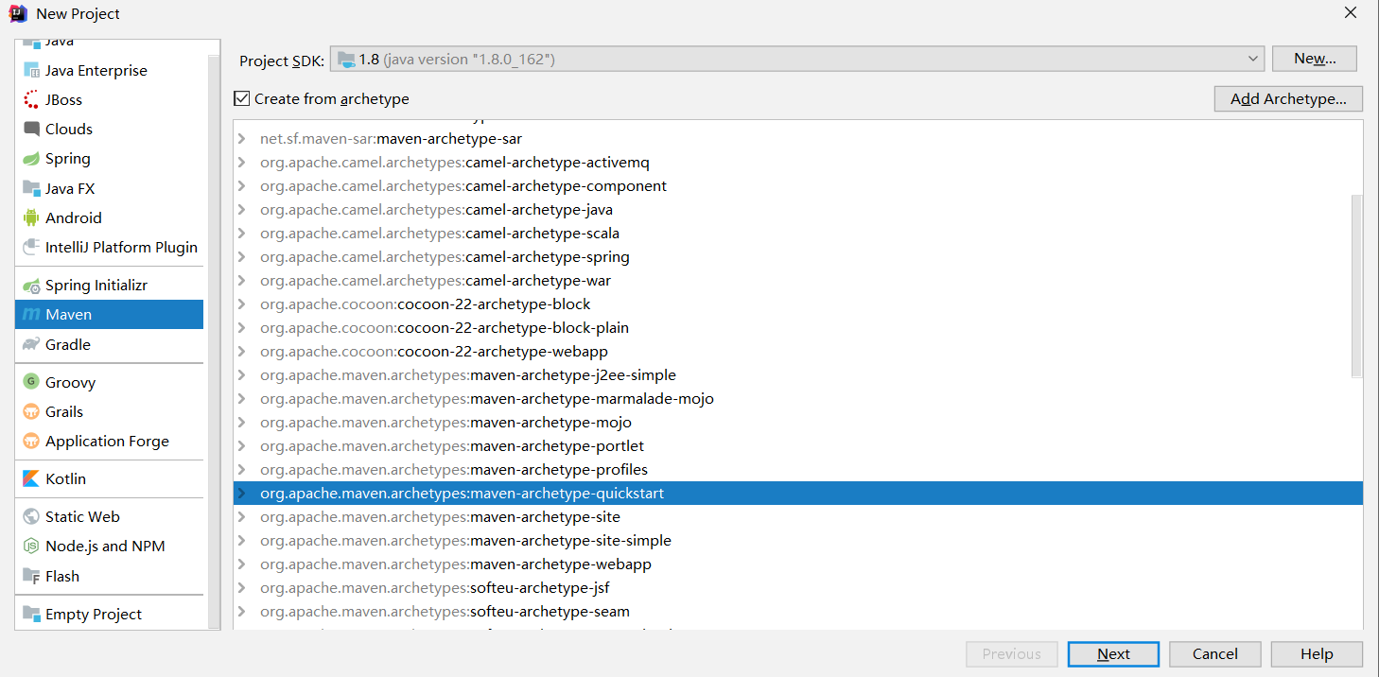Expand camel-archetype-spring node
This screenshot has height=677, width=1379.
pyautogui.click(x=242, y=257)
